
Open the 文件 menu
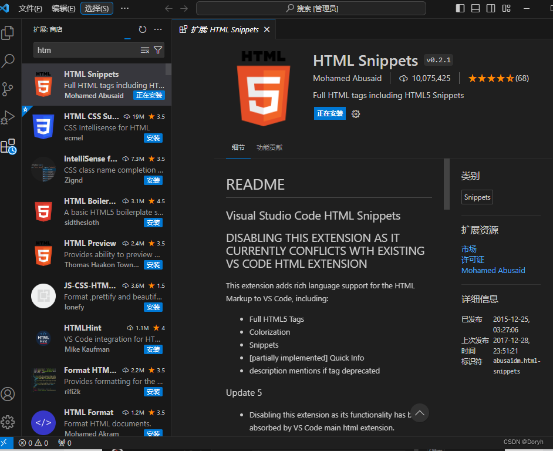pos(31,8)
